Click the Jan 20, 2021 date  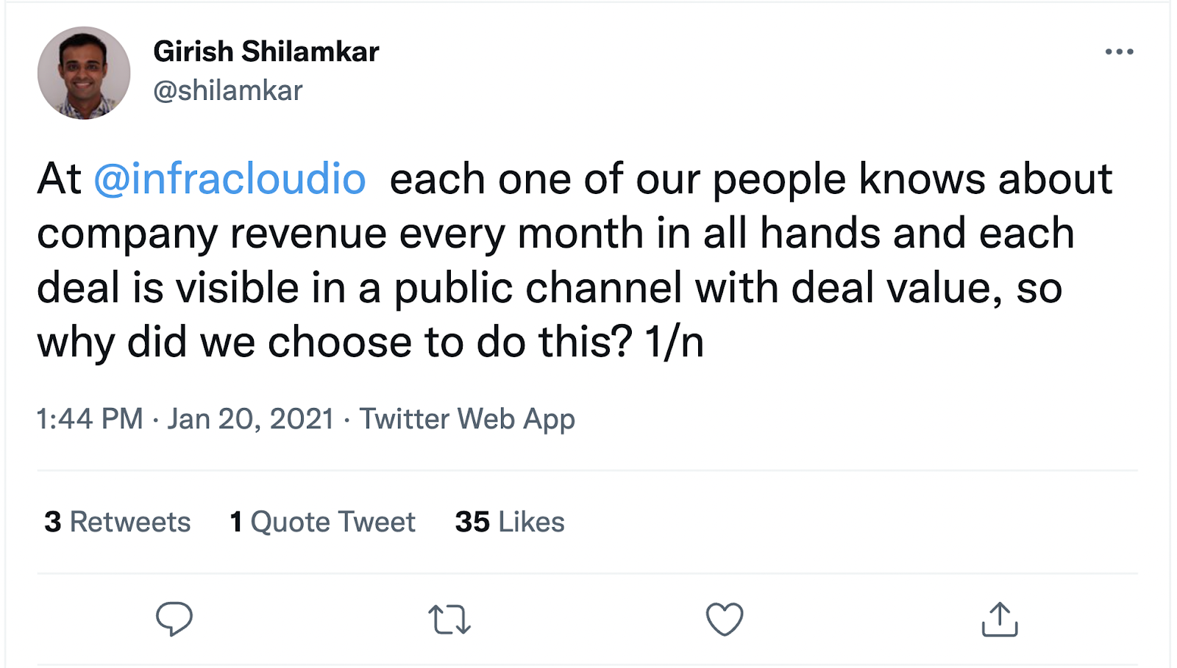(x=250, y=419)
